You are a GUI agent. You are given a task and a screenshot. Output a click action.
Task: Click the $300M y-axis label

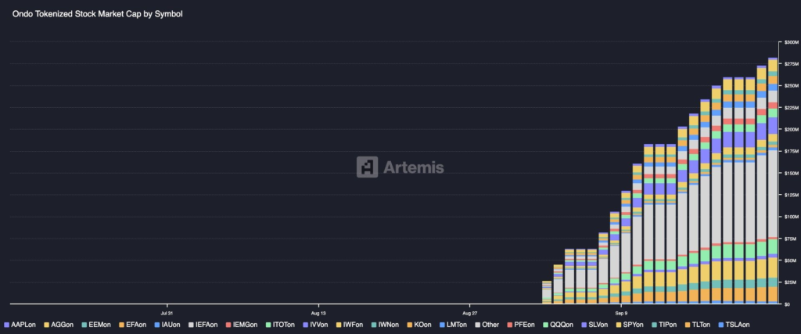791,41
